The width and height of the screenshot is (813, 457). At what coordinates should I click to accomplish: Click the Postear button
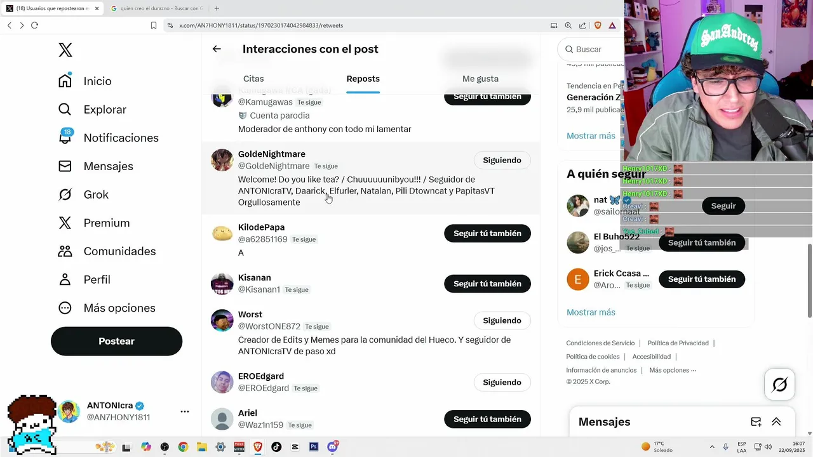[116, 341]
